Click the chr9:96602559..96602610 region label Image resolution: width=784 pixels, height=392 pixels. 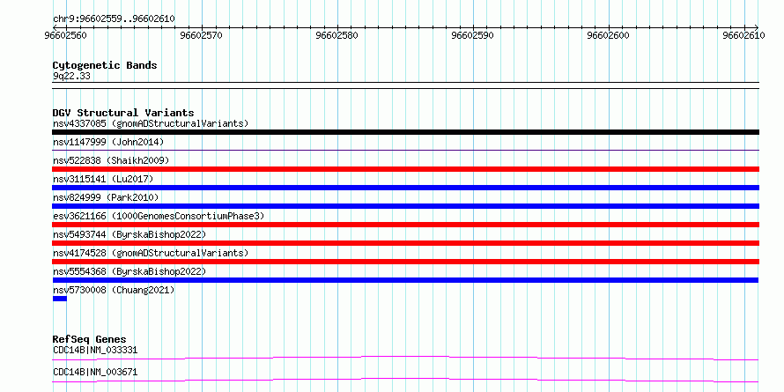pyautogui.click(x=114, y=19)
